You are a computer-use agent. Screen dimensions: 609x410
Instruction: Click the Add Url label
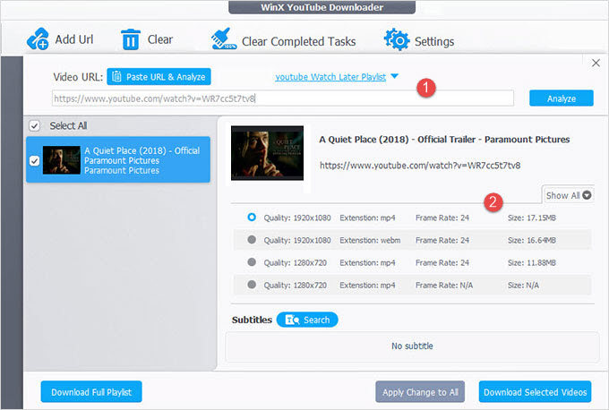click(x=74, y=39)
